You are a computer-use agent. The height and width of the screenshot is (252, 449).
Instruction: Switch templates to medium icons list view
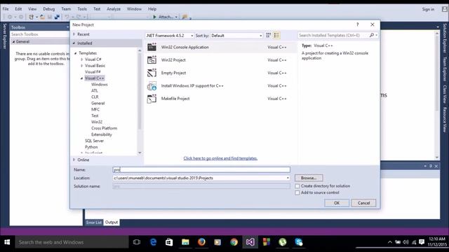click(276, 35)
